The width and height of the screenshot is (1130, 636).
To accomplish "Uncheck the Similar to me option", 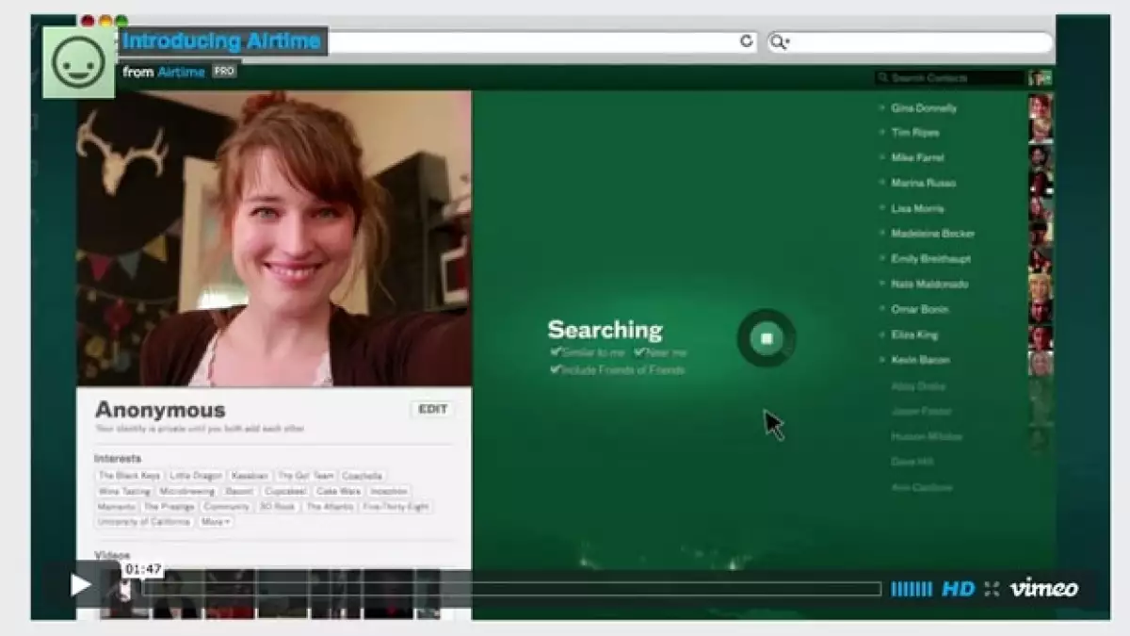I will point(557,352).
